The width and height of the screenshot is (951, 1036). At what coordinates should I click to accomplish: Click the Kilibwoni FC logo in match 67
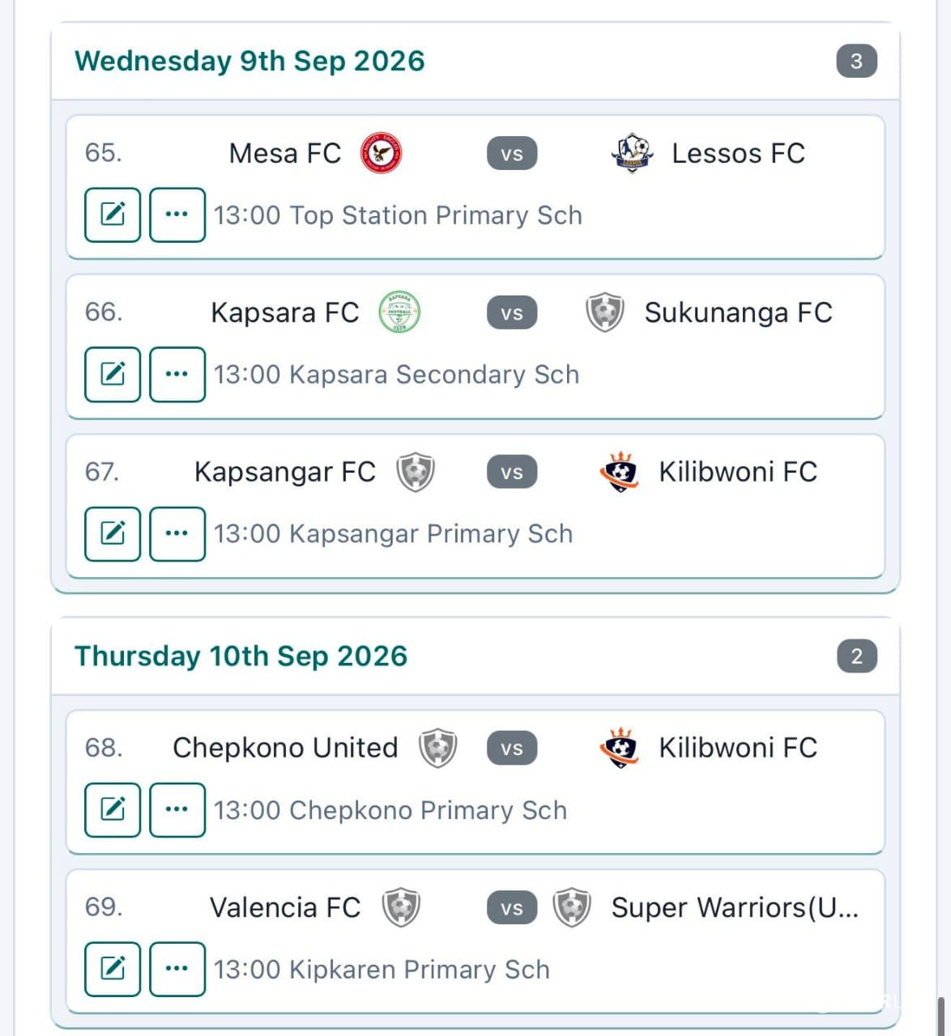coord(619,472)
